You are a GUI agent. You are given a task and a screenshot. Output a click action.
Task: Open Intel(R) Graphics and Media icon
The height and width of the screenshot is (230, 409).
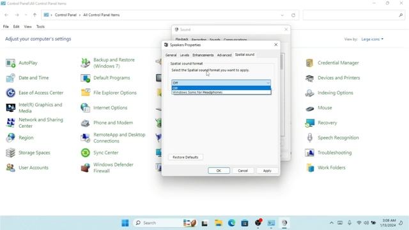[10, 108]
